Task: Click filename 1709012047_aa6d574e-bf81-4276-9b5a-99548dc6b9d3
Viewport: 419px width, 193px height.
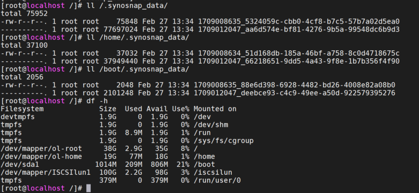Action: point(299,29)
